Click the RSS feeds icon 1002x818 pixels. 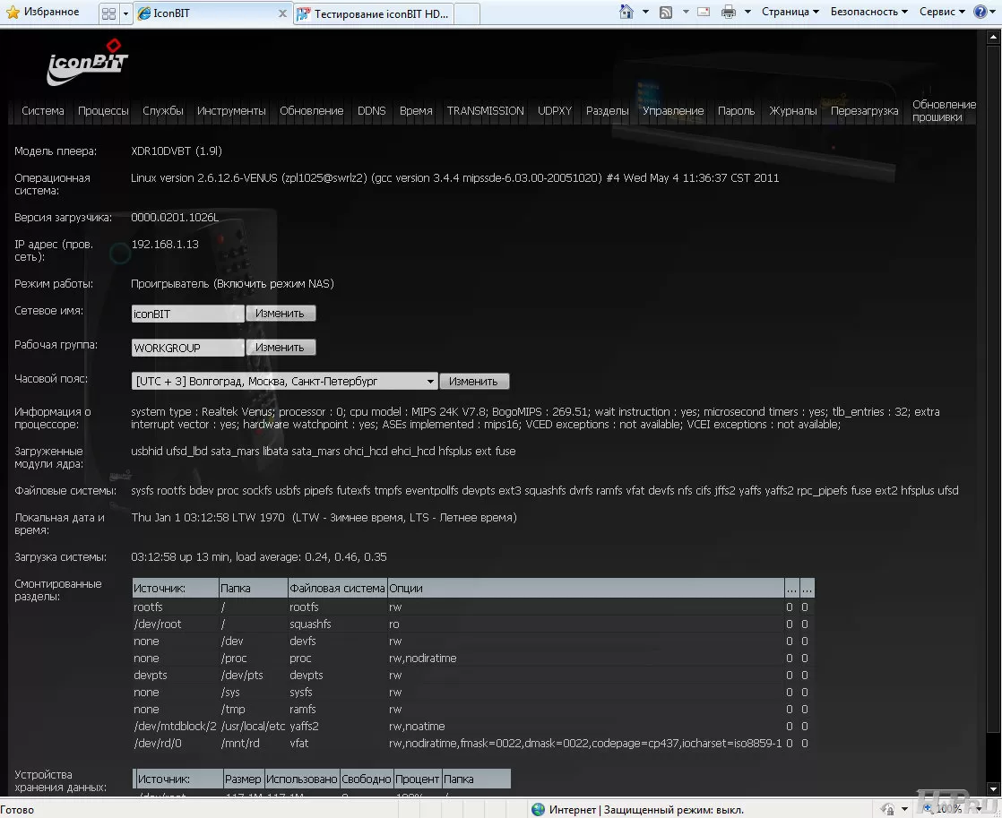(666, 12)
